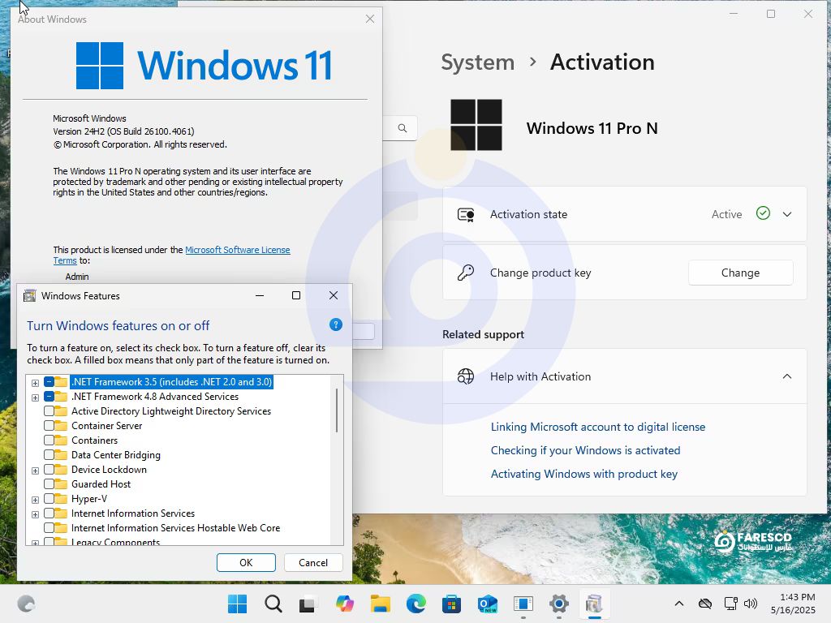Check the Internet Information Services checkbox
The image size is (831, 623).
(49, 513)
